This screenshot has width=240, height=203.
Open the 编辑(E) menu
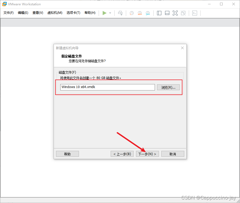[23, 13]
